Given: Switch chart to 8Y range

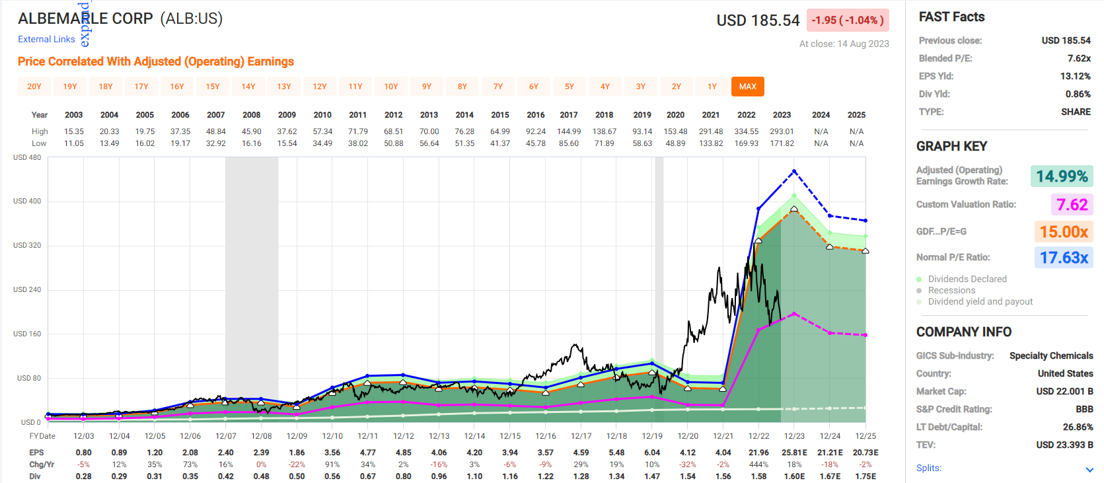Looking at the screenshot, I should tap(462, 87).
